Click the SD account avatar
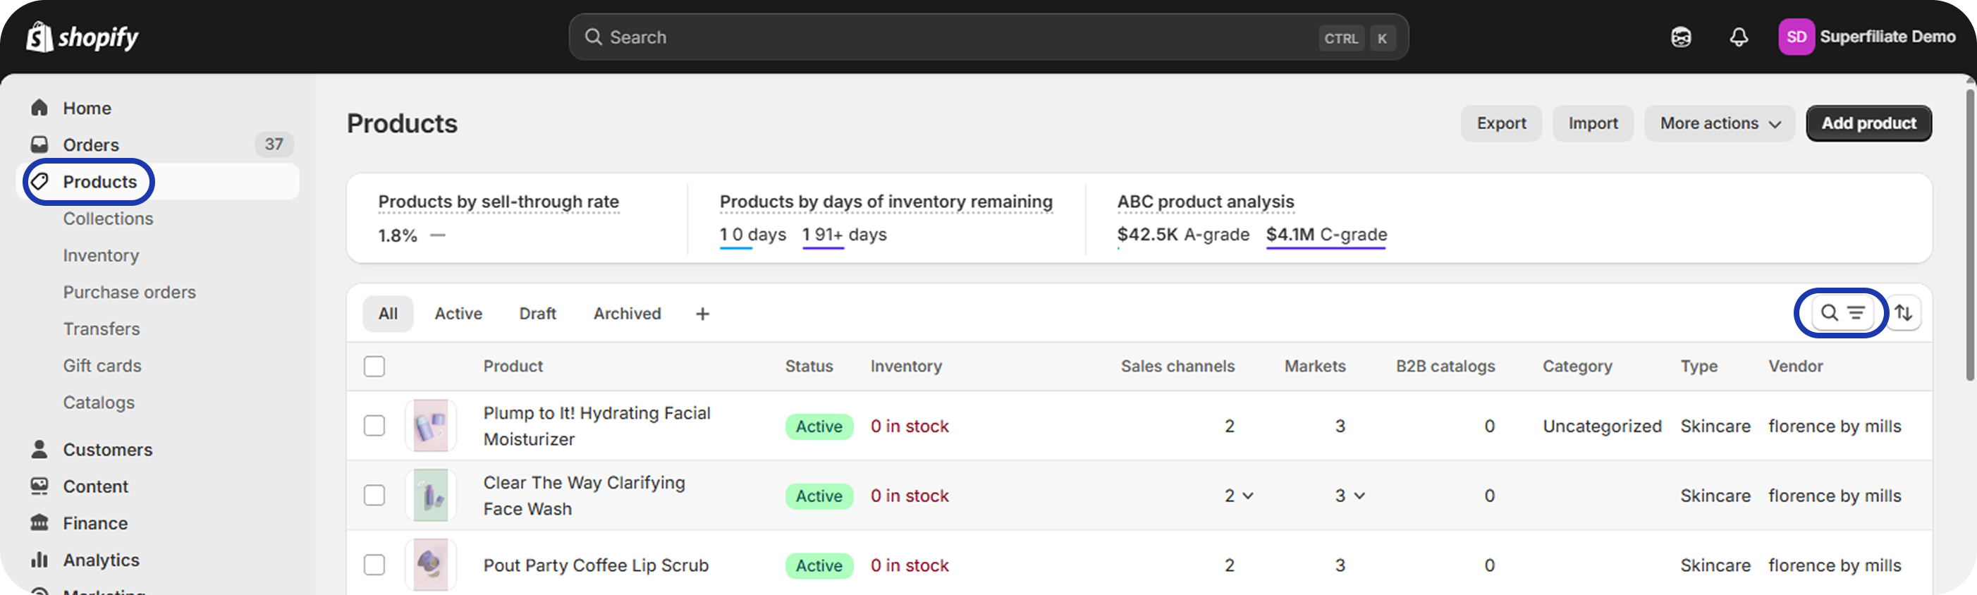 (x=1796, y=37)
